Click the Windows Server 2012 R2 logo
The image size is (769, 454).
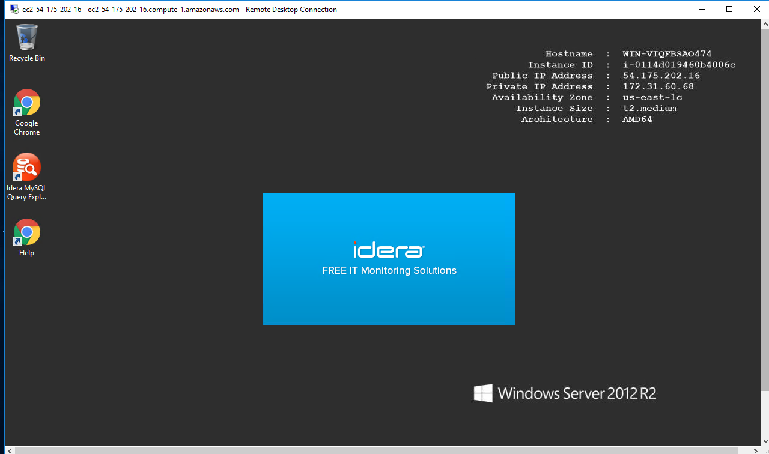(x=565, y=393)
